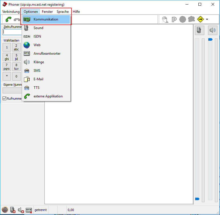Screen dimensions: 220x215
Task: Click the round record icon in status bar
Action: (5, 210)
